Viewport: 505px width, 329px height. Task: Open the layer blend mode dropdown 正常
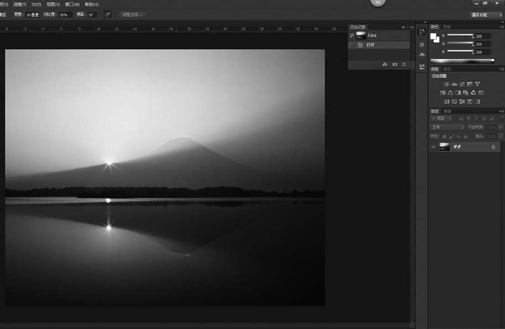point(447,127)
